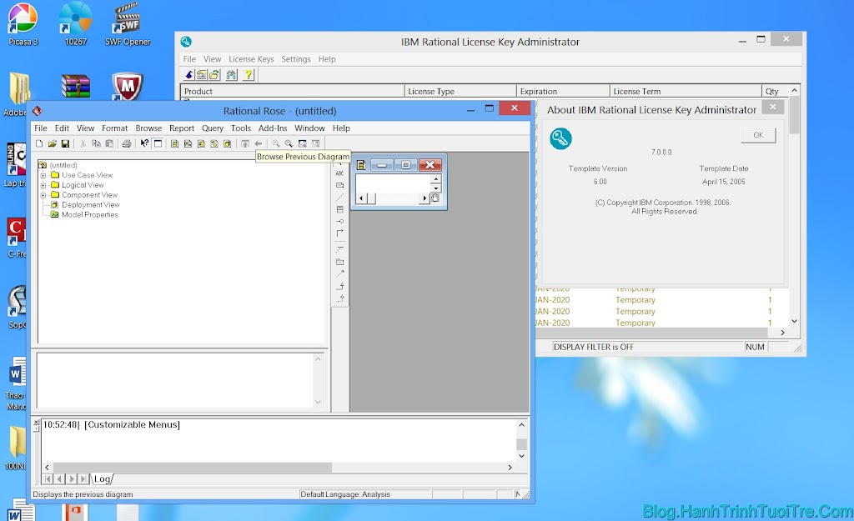Click the yellow question mark help icon

click(x=249, y=74)
